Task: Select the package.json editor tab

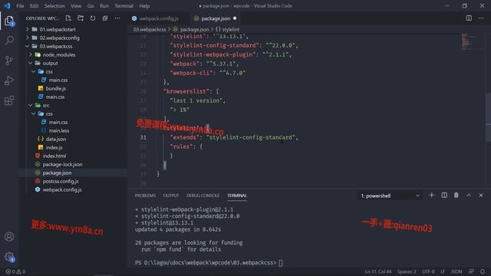Action: tap(215, 18)
